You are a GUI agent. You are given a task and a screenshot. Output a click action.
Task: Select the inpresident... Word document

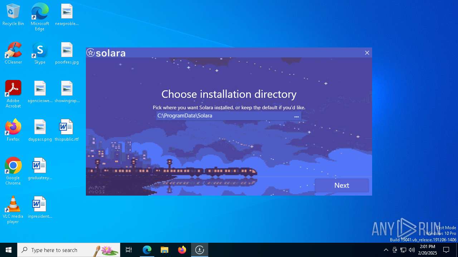40,208
